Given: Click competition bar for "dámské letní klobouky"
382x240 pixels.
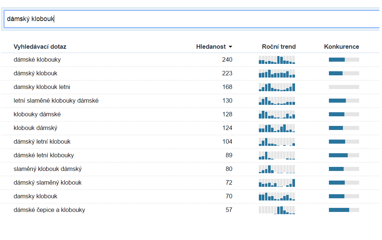Looking at the screenshot, I should pyautogui.click(x=344, y=155).
